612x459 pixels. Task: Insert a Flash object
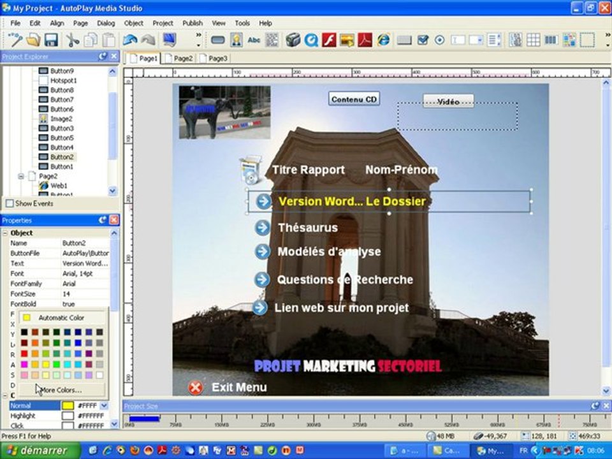pos(329,40)
